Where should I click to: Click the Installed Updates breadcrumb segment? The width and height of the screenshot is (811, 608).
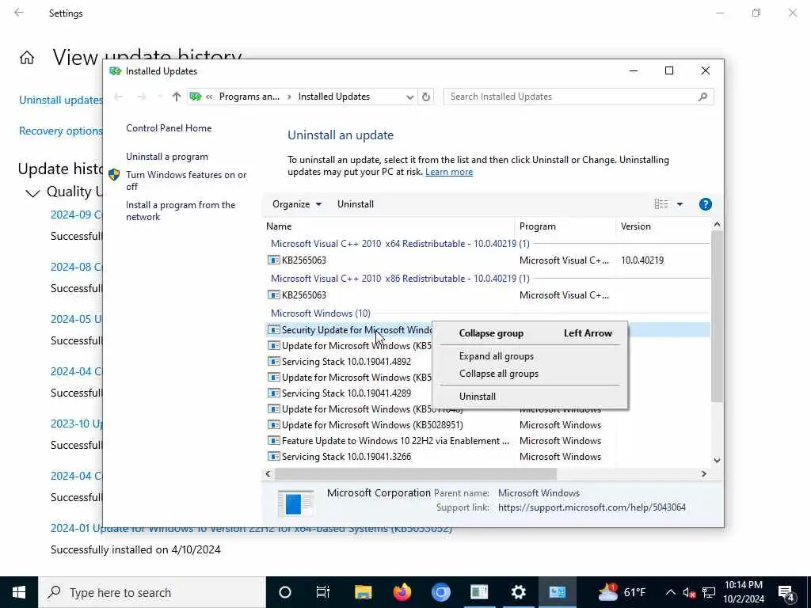(x=334, y=97)
